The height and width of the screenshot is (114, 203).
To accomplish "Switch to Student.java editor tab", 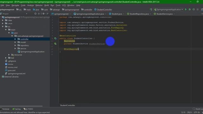I will tap(117, 14).
